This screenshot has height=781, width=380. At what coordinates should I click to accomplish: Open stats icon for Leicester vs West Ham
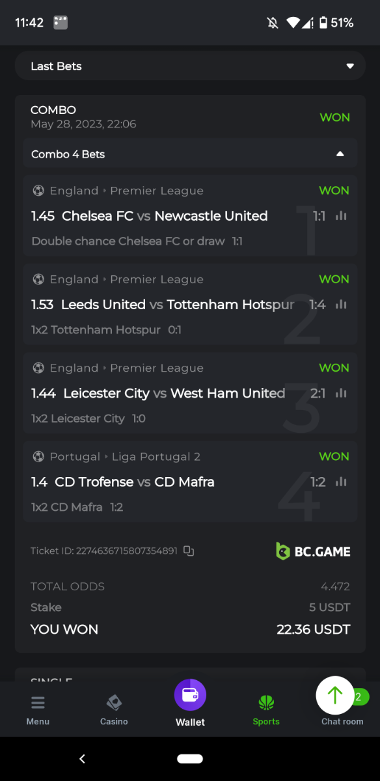coord(341,393)
